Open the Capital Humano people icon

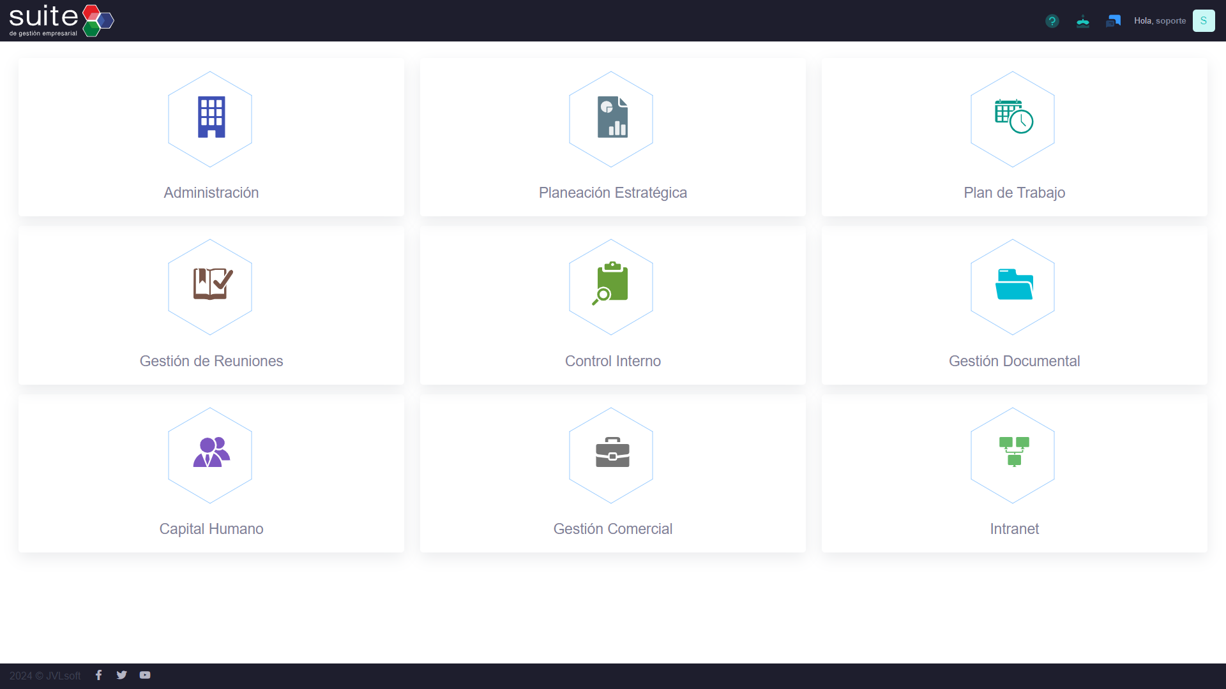tap(211, 452)
